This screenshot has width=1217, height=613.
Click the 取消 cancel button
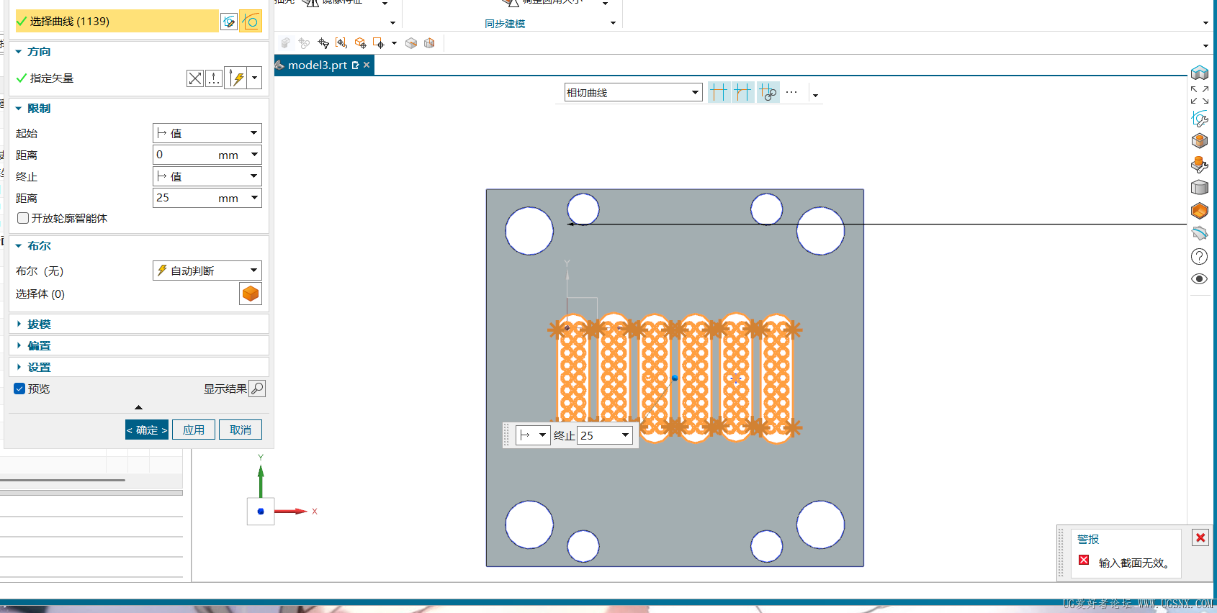240,430
